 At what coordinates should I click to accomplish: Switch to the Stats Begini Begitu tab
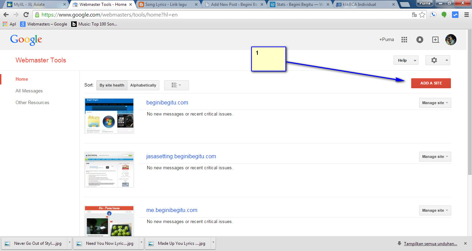(299, 4)
